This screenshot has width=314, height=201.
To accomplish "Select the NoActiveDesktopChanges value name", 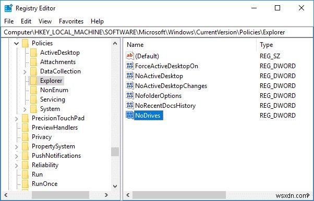I will coord(171,86).
